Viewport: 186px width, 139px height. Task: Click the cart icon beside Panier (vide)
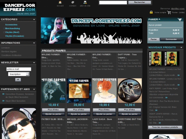pyautogui.click(x=169, y=12)
